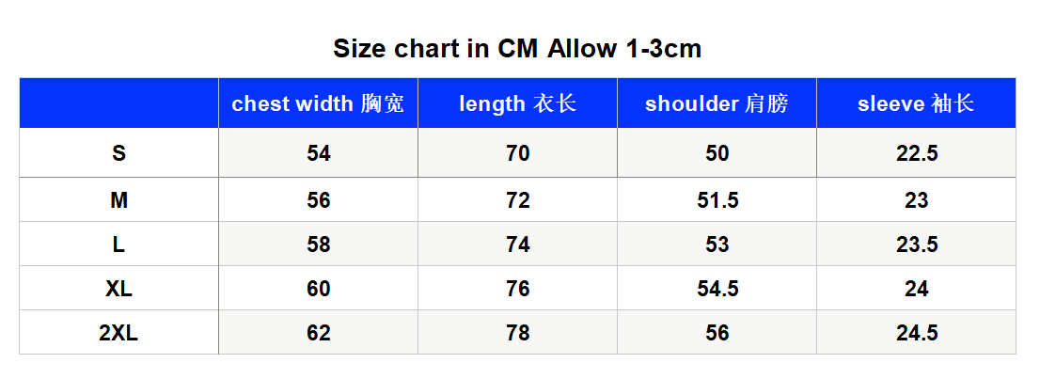The width and height of the screenshot is (1040, 379).
Task: Select the length column header
Action: click(x=517, y=103)
